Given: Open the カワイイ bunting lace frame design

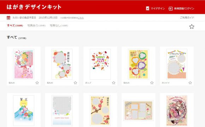Looking at the screenshot, I should (x=177, y=64).
